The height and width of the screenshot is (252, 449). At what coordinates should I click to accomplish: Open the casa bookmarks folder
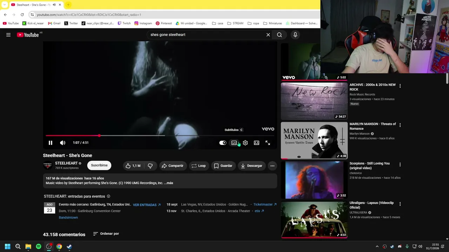(217, 23)
